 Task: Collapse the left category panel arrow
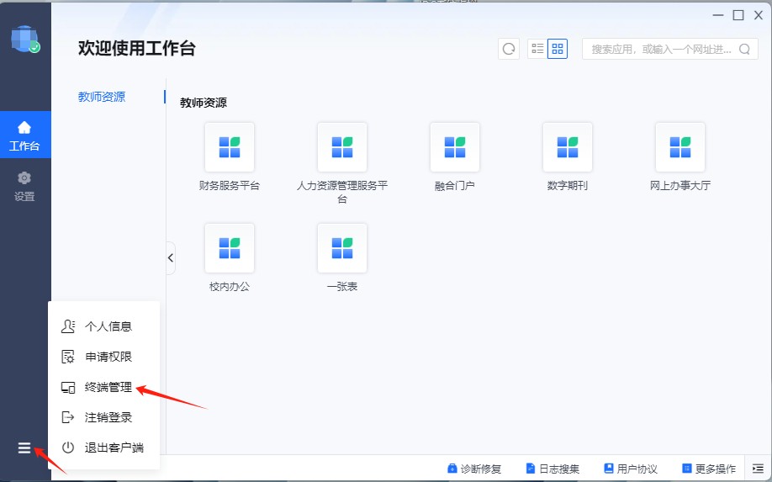pos(171,258)
